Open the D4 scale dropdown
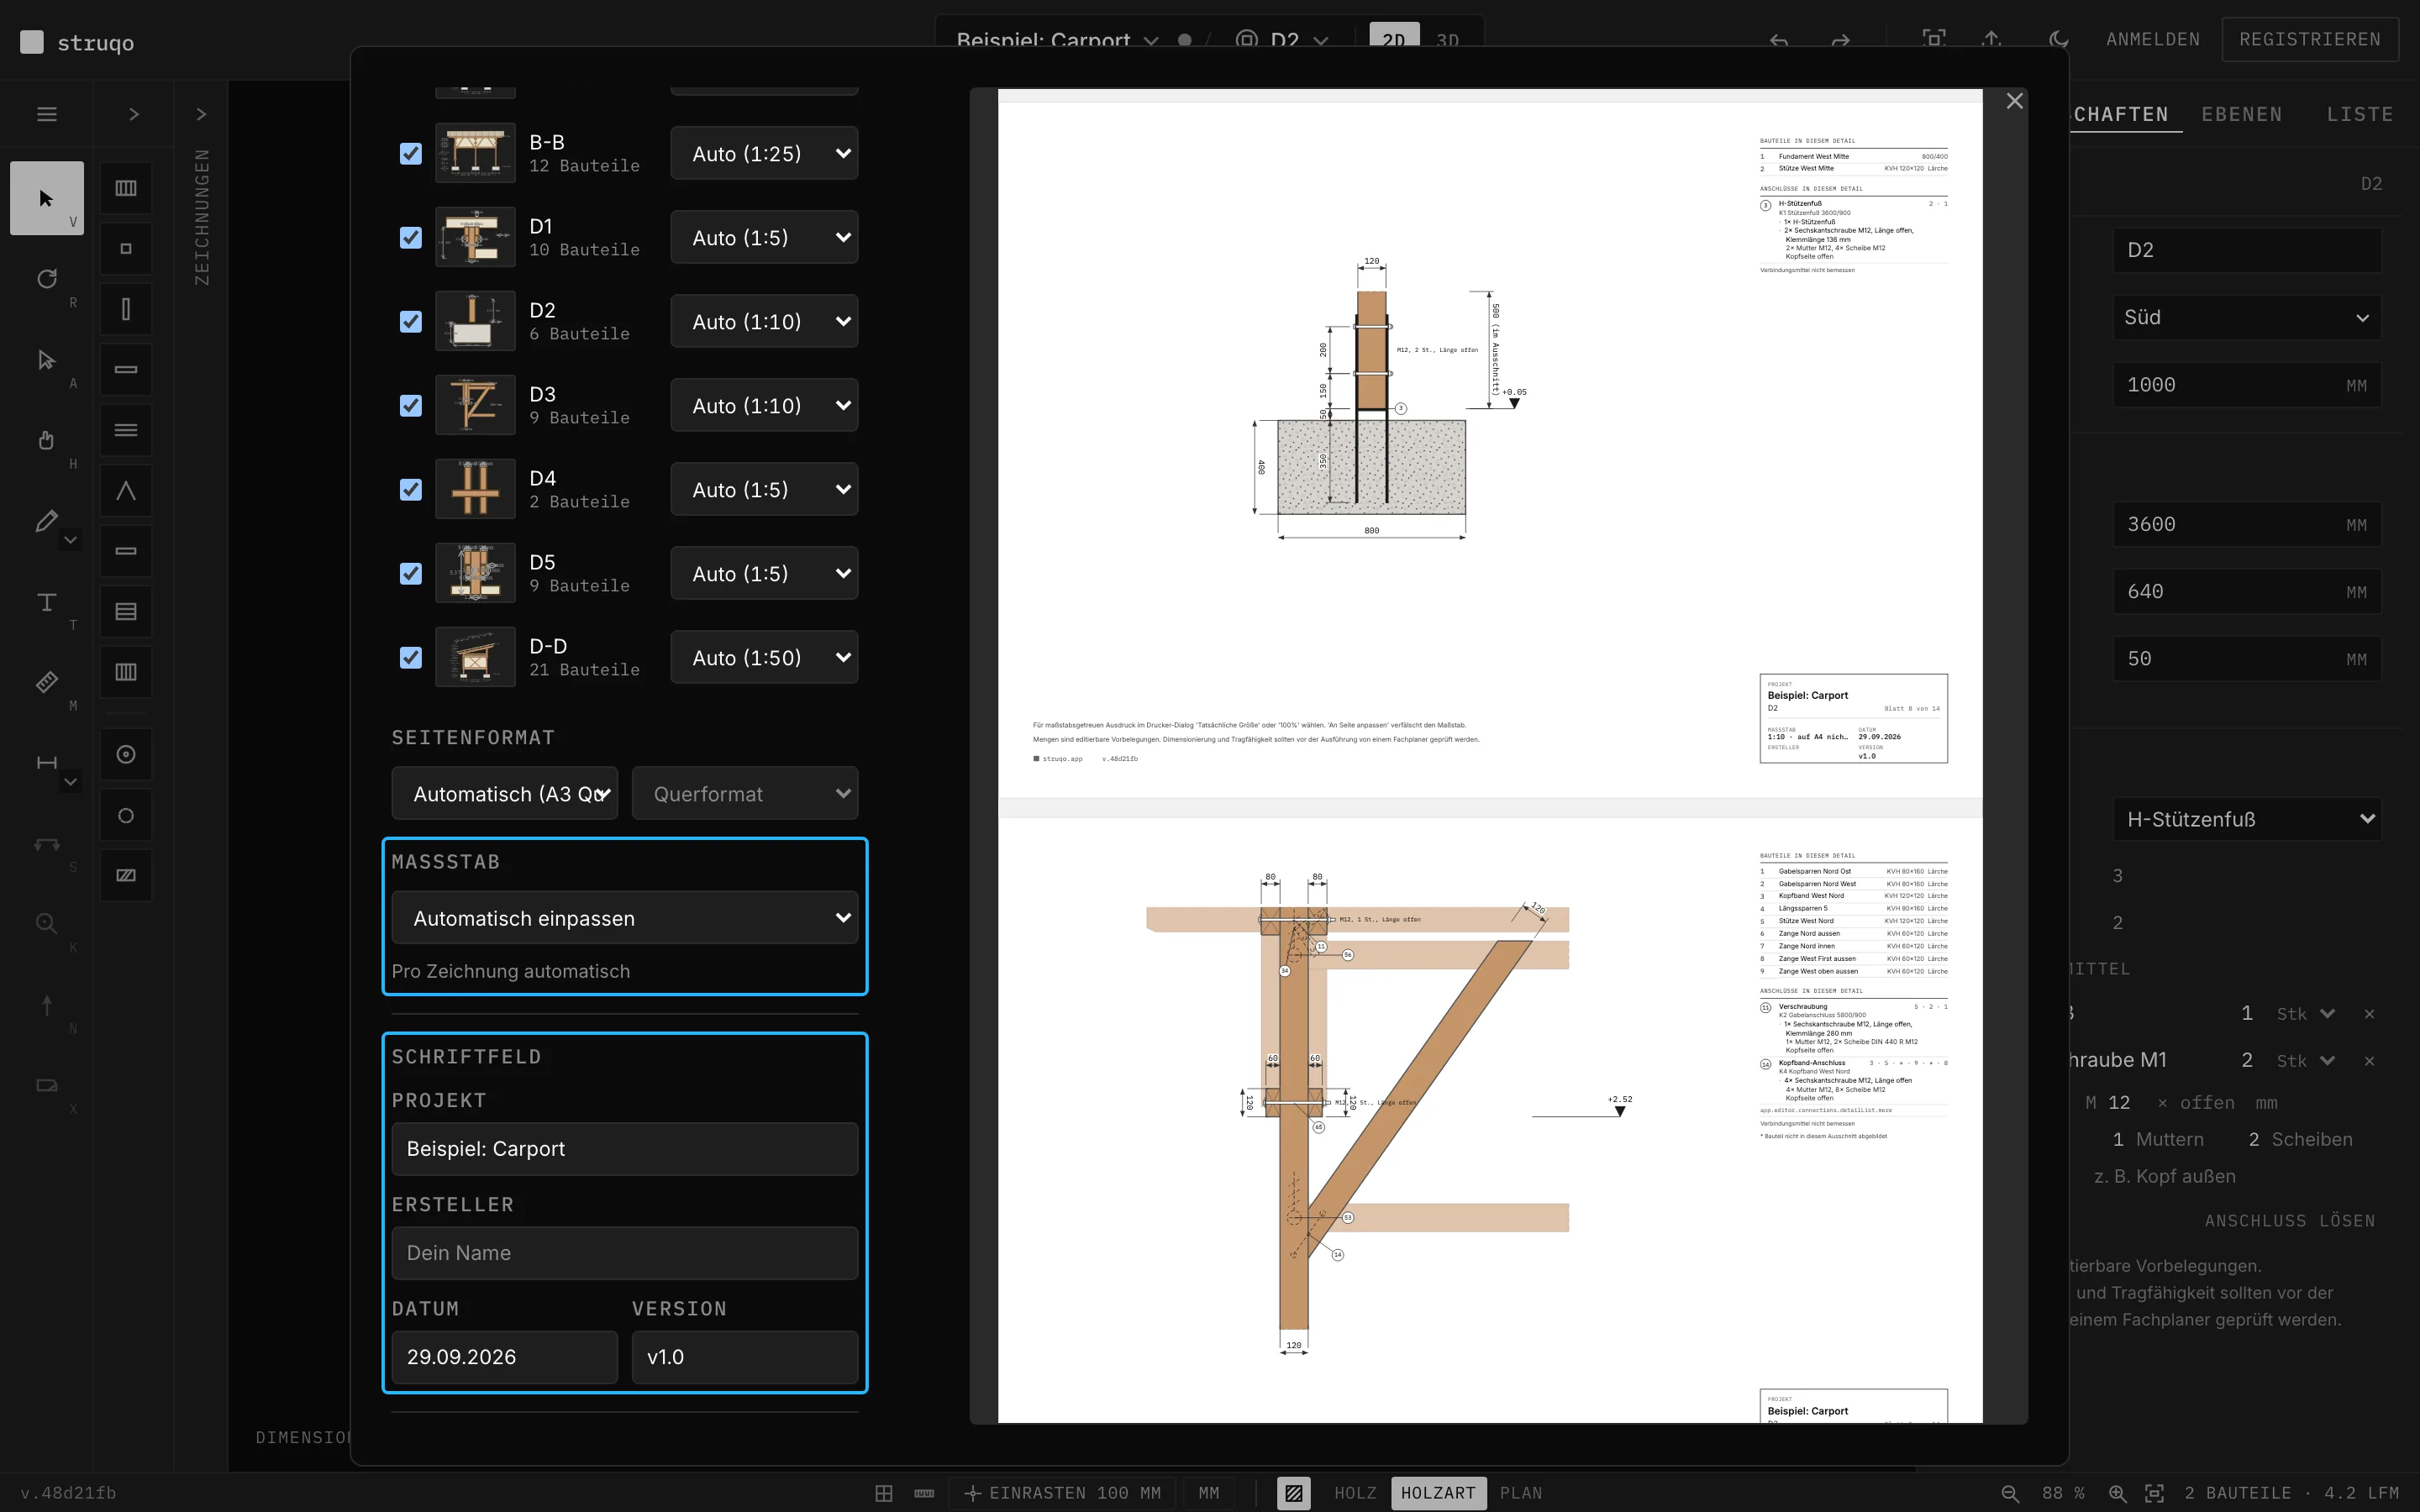 click(764, 489)
